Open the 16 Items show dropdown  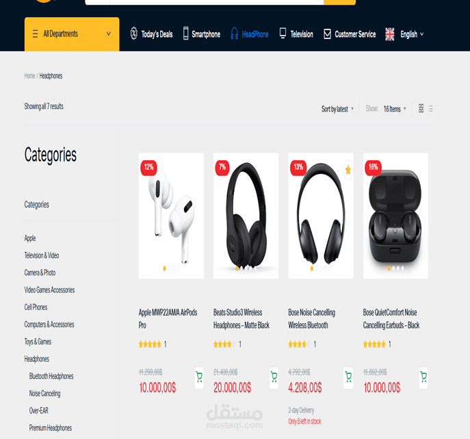point(395,109)
